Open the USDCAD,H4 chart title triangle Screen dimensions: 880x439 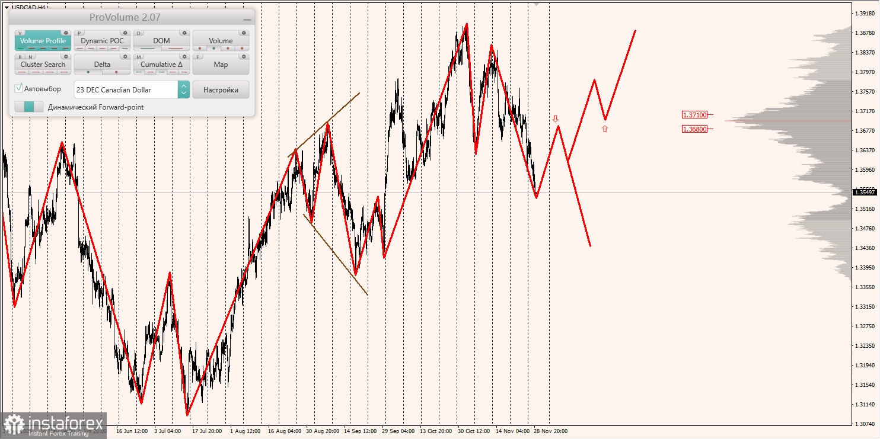point(6,8)
